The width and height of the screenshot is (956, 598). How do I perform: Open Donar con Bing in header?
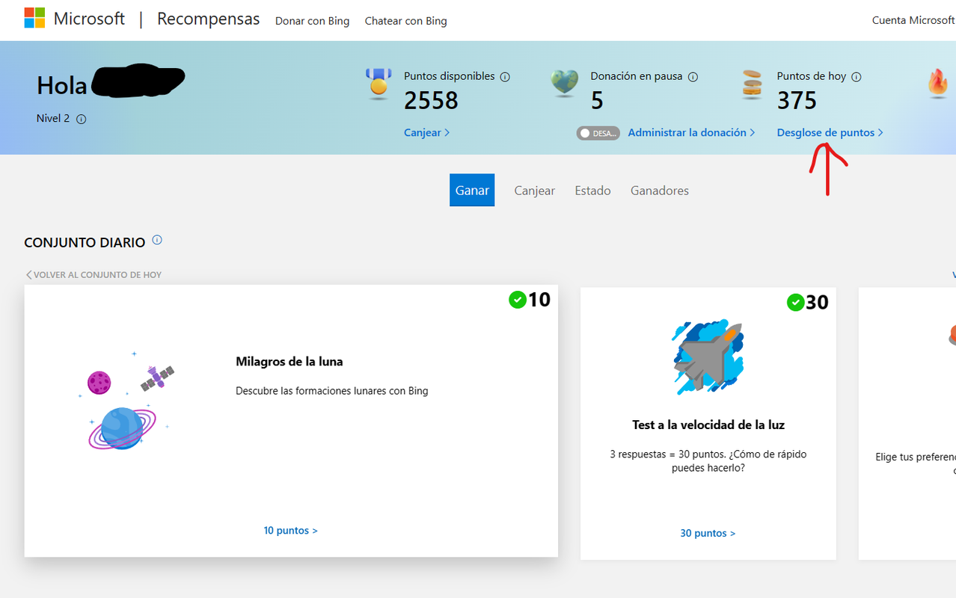[312, 21]
